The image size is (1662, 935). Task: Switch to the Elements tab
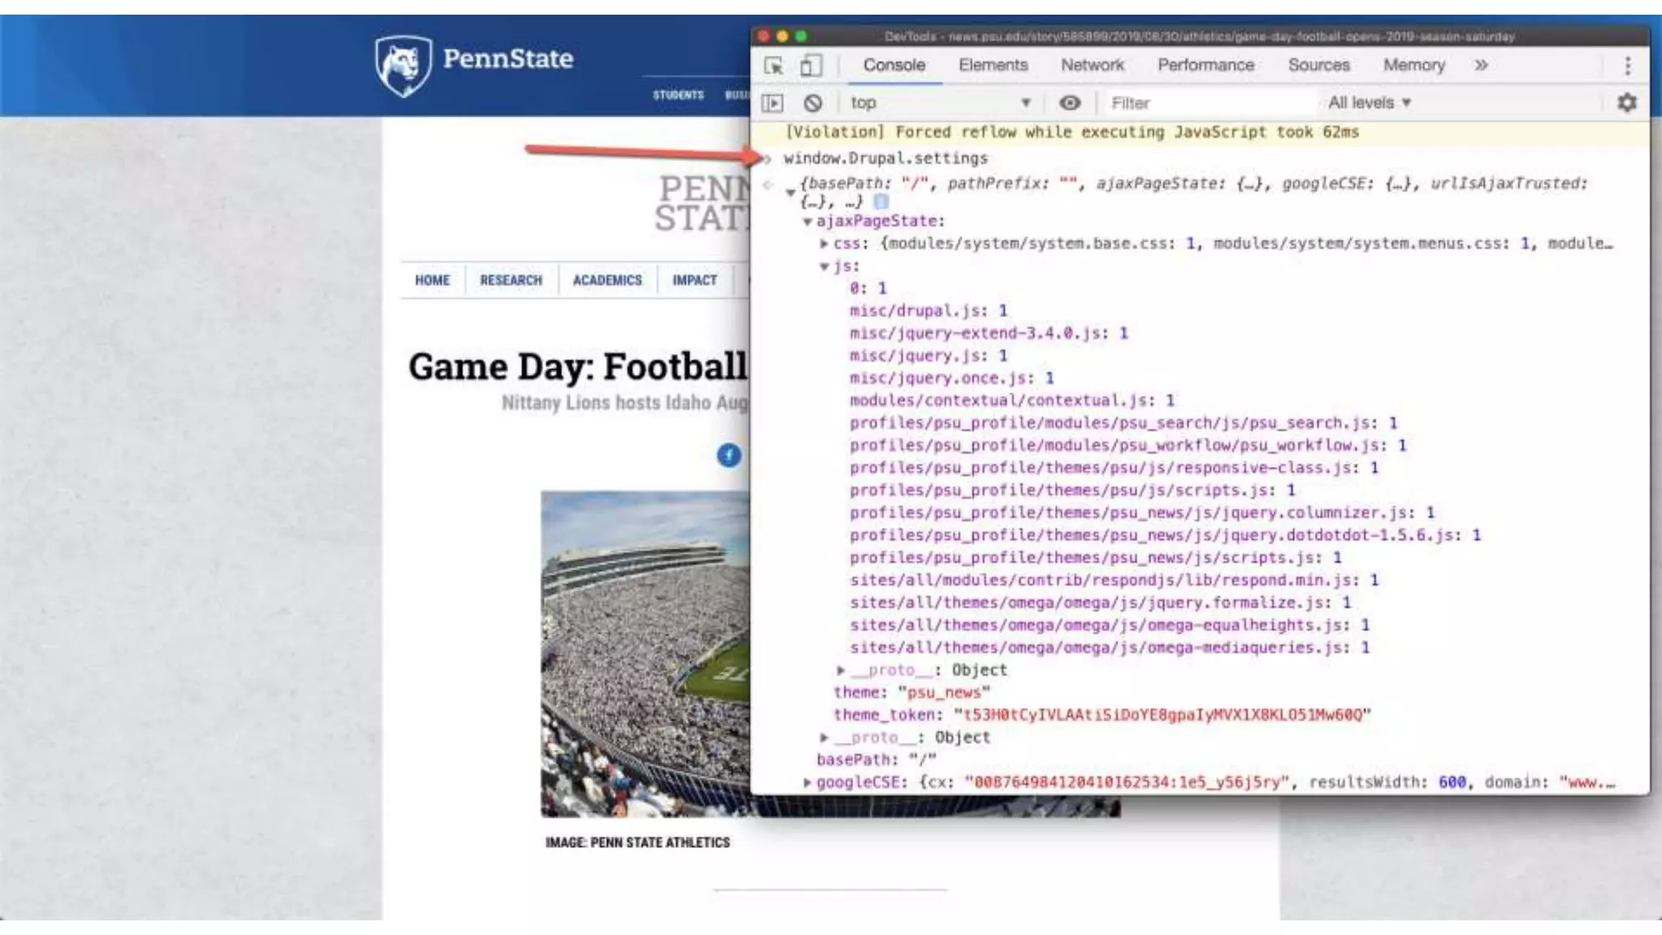pyautogui.click(x=992, y=65)
